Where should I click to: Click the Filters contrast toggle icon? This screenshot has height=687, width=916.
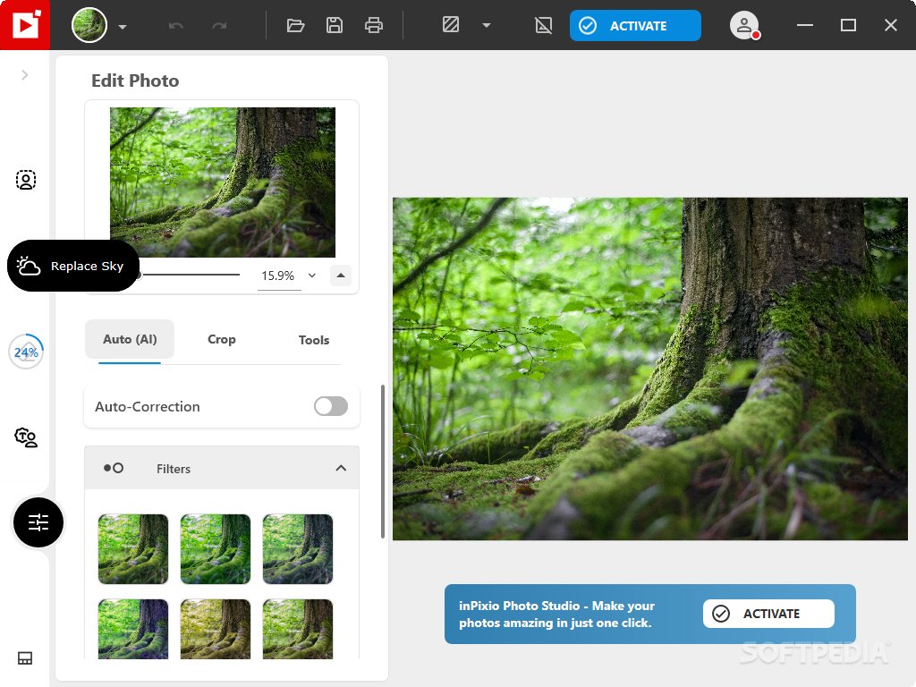click(x=114, y=468)
